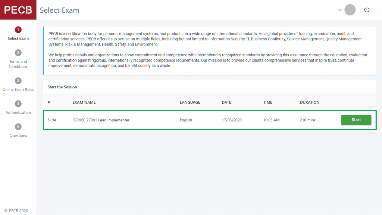Click step 2 circle icon

pos(18,53)
